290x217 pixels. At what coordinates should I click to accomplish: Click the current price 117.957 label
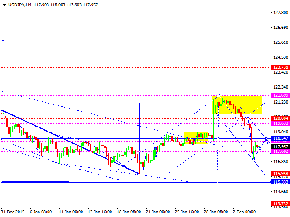coord(280,146)
